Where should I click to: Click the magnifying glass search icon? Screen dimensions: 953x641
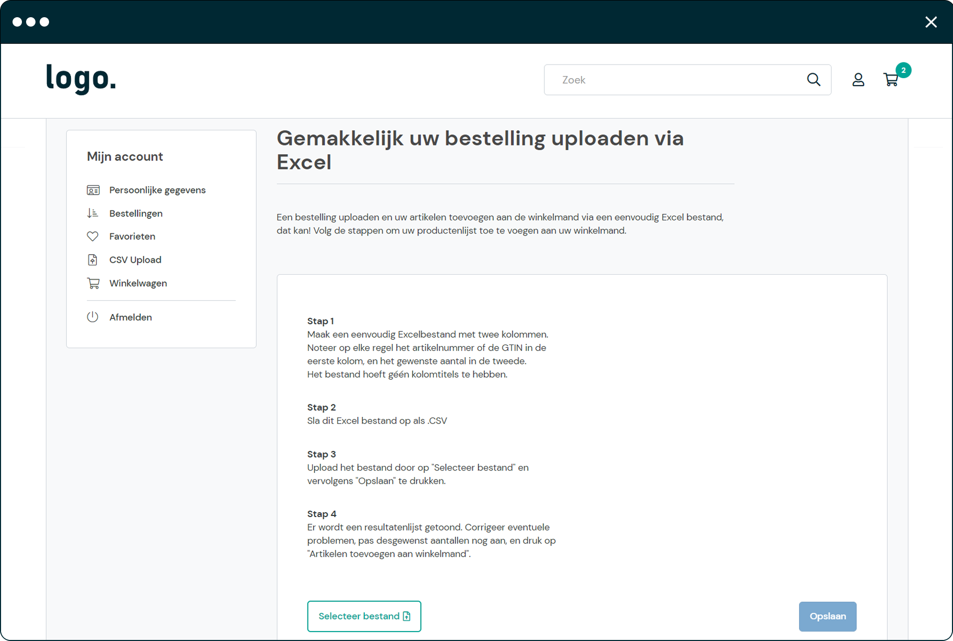(814, 80)
